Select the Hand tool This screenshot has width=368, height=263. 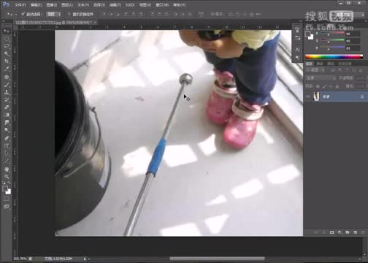pos(7,169)
